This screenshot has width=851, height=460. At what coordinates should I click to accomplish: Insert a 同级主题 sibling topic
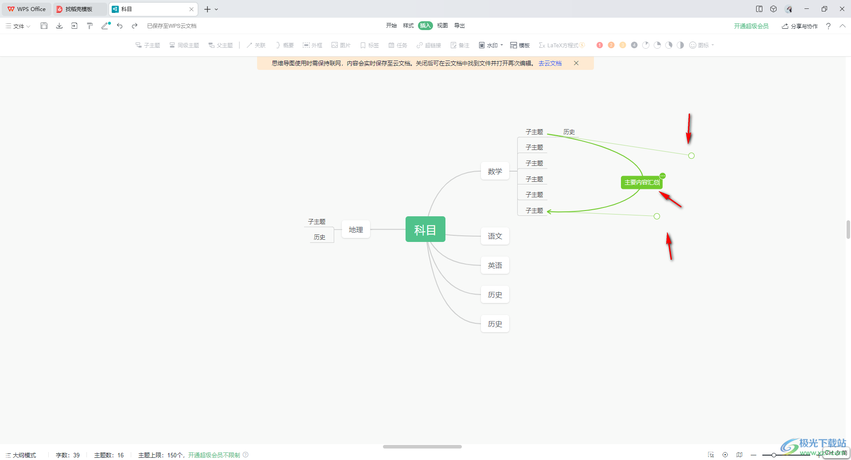(x=184, y=45)
